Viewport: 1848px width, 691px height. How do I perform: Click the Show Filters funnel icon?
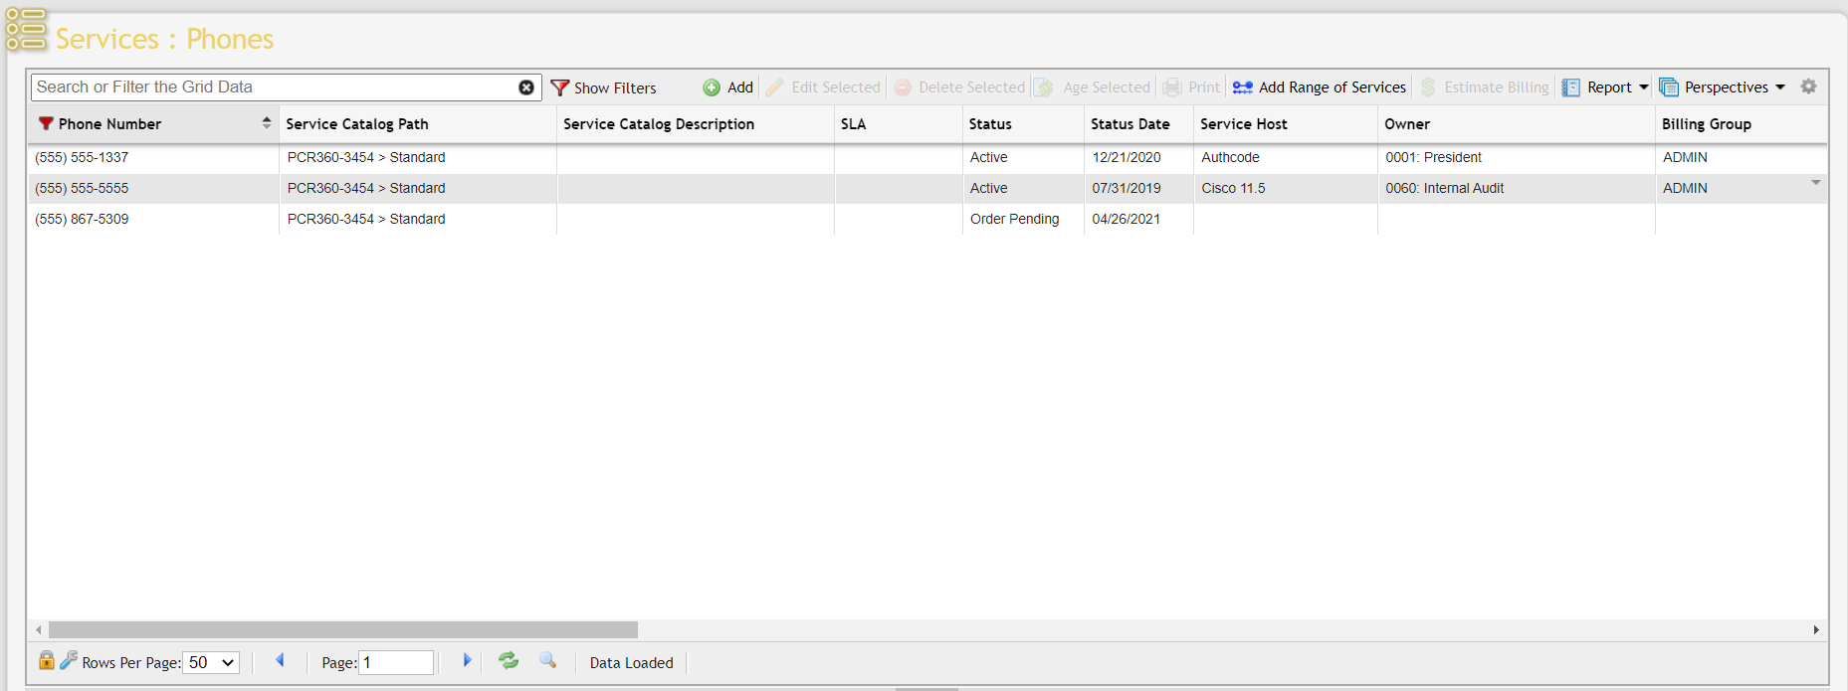pos(560,87)
